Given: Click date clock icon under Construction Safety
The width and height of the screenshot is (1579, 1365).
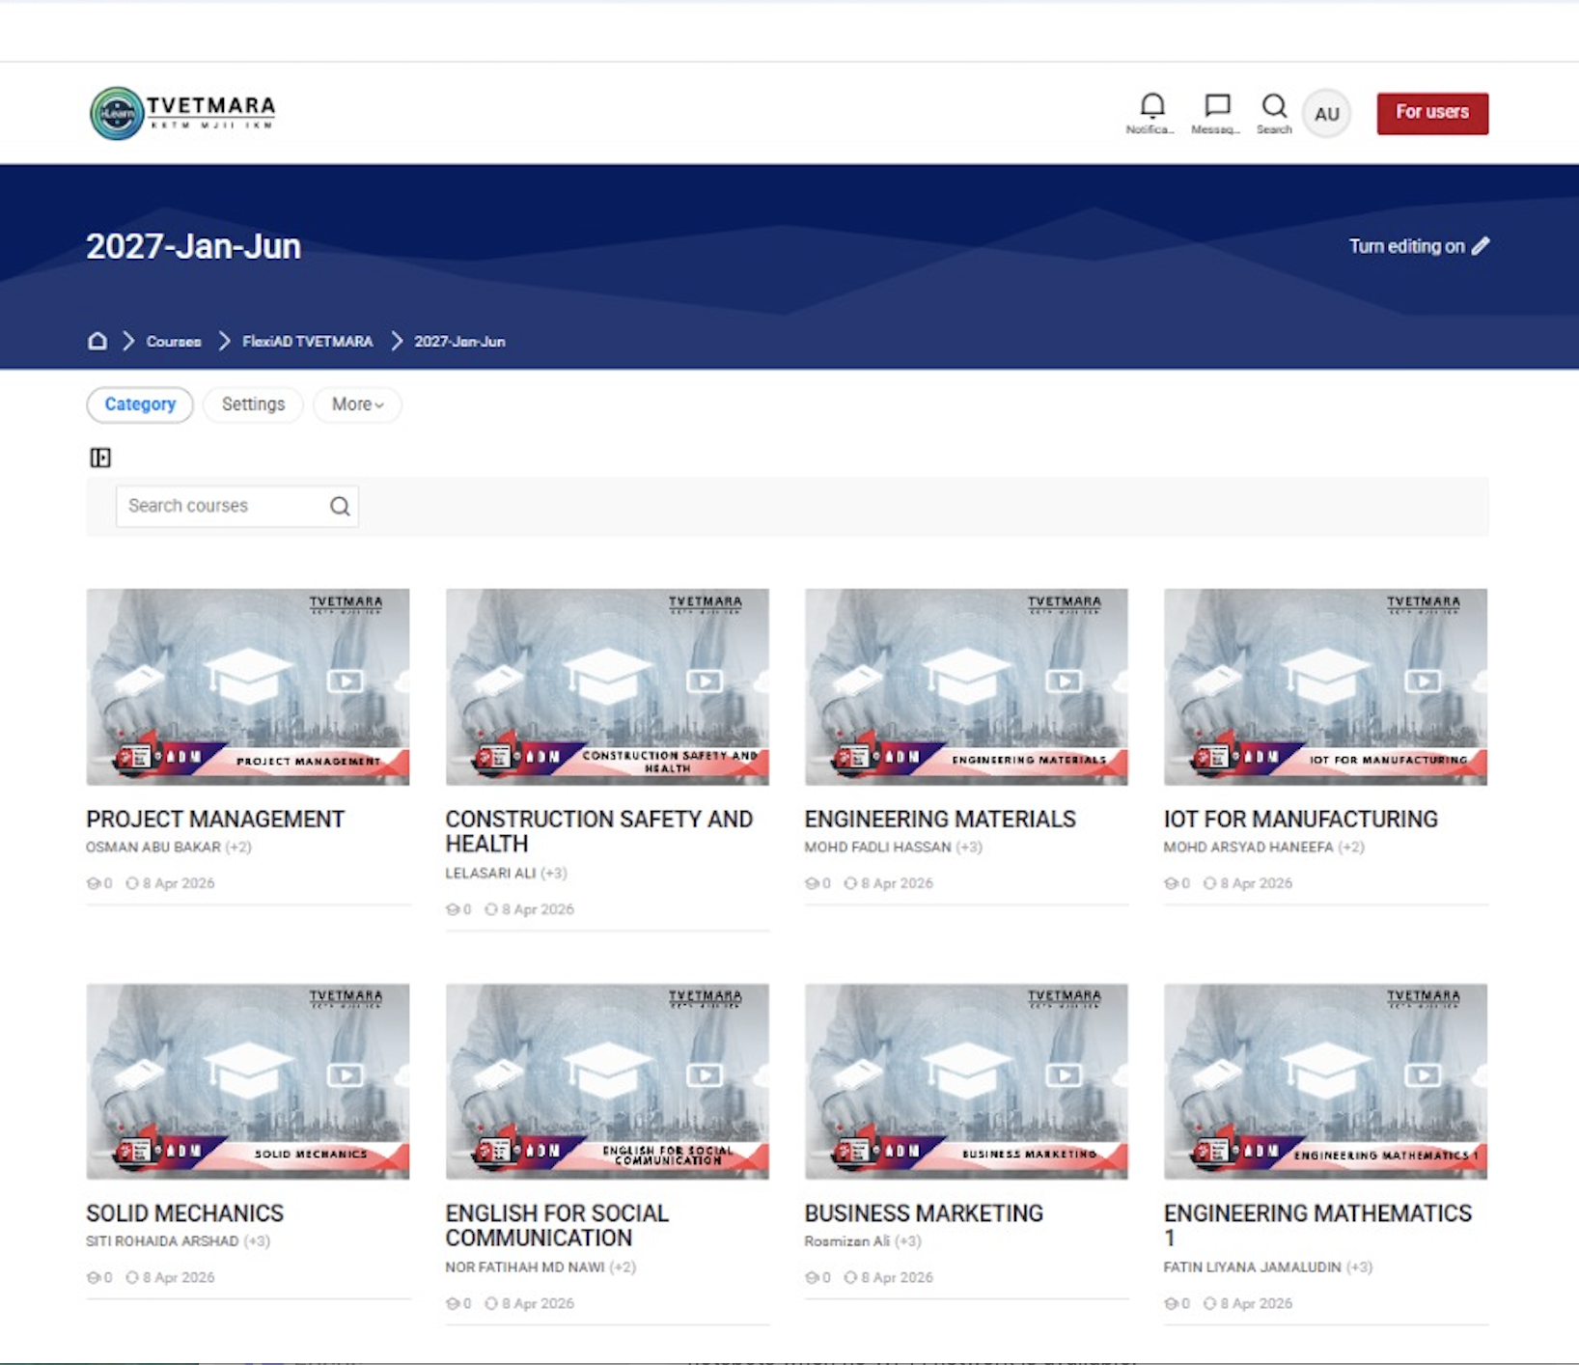Looking at the screenshot, I should tap(491, 909).
